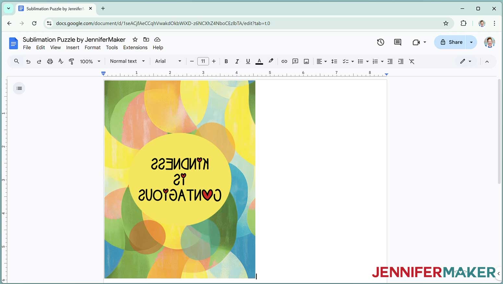The image size is (503, 284).
Task: Open the editing mode pencil dropdown
Action: (x=466, y=61)
